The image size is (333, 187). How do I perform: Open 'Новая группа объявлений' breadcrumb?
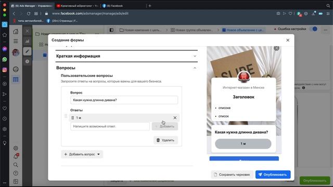[192, 30]
